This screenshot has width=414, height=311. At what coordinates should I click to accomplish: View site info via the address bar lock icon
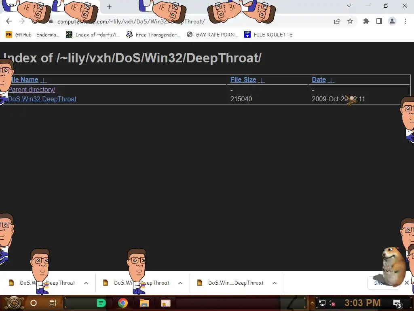[x=51, y=21]
